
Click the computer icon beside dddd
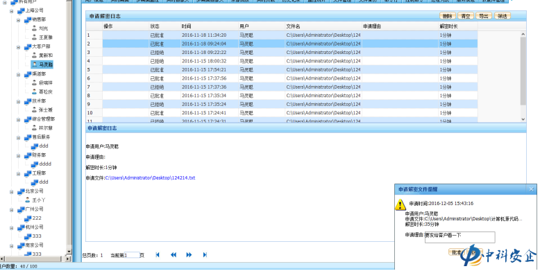pyautogui.click(x=35, y=164)
